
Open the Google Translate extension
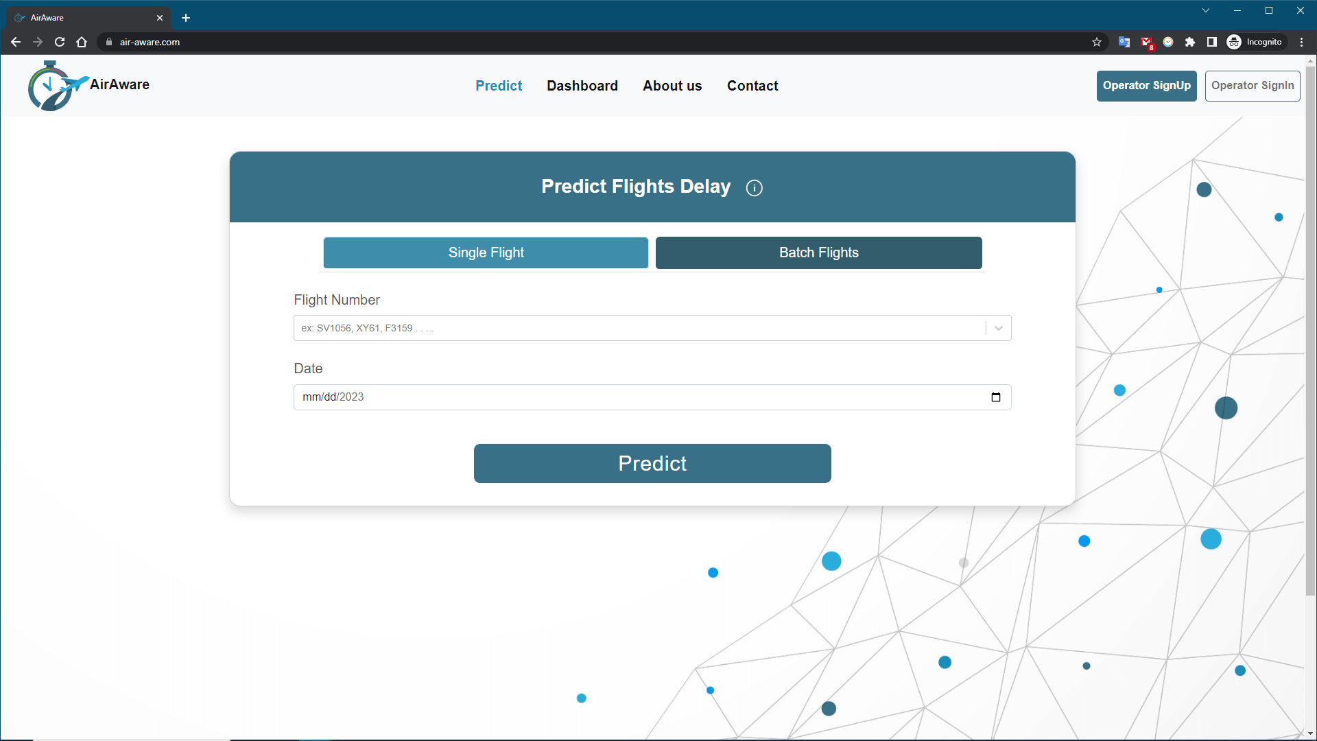tap(1124, 42)
